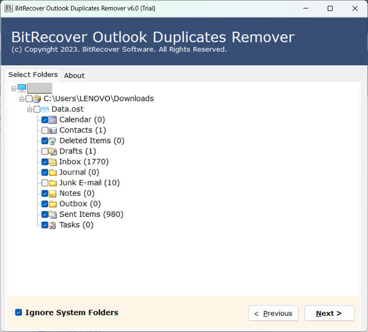Click the Data.ost mailbox icon

(45, 109)
